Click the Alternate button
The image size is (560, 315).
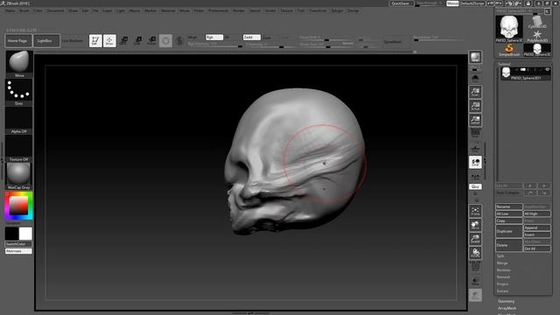click(x=18, y=251)
